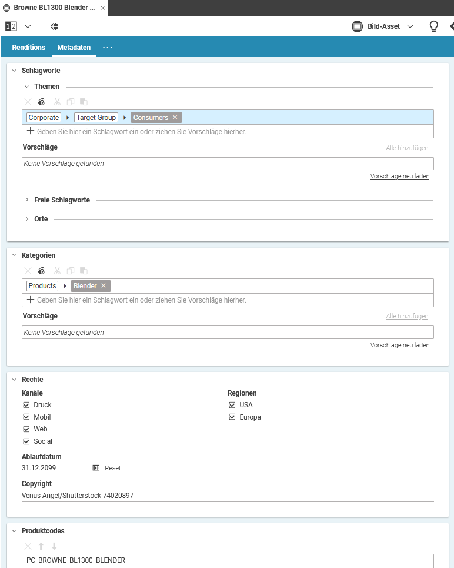Viewport: 454px width, 568px height.
Task: Remove the Consumers tag
Action: tap(175, 117)
